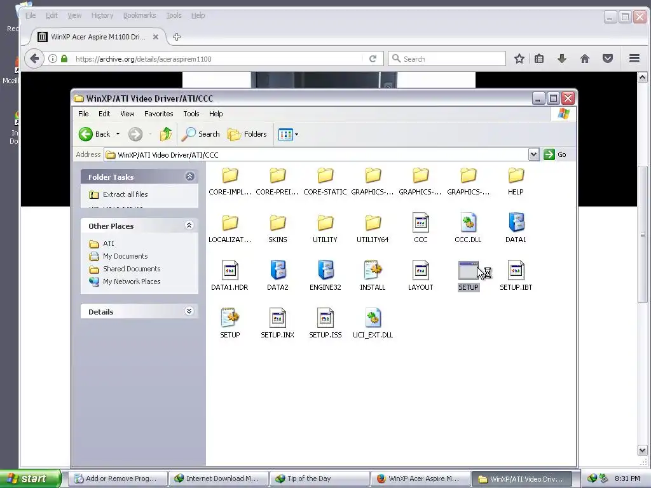The image size is (651, 488).
Task: Go to ATI in Other Places
Action: click(x=108, y=243)
